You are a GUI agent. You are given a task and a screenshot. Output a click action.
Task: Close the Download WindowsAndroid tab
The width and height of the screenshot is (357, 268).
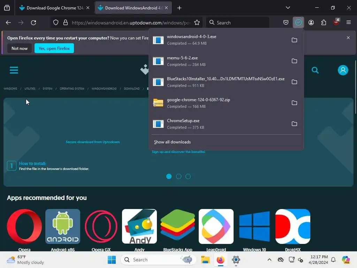click(166, 8)
